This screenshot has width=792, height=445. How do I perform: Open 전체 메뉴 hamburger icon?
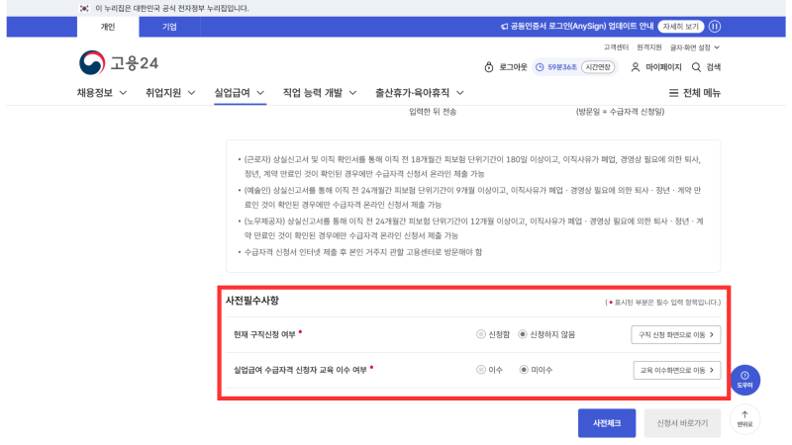[673, 93]
